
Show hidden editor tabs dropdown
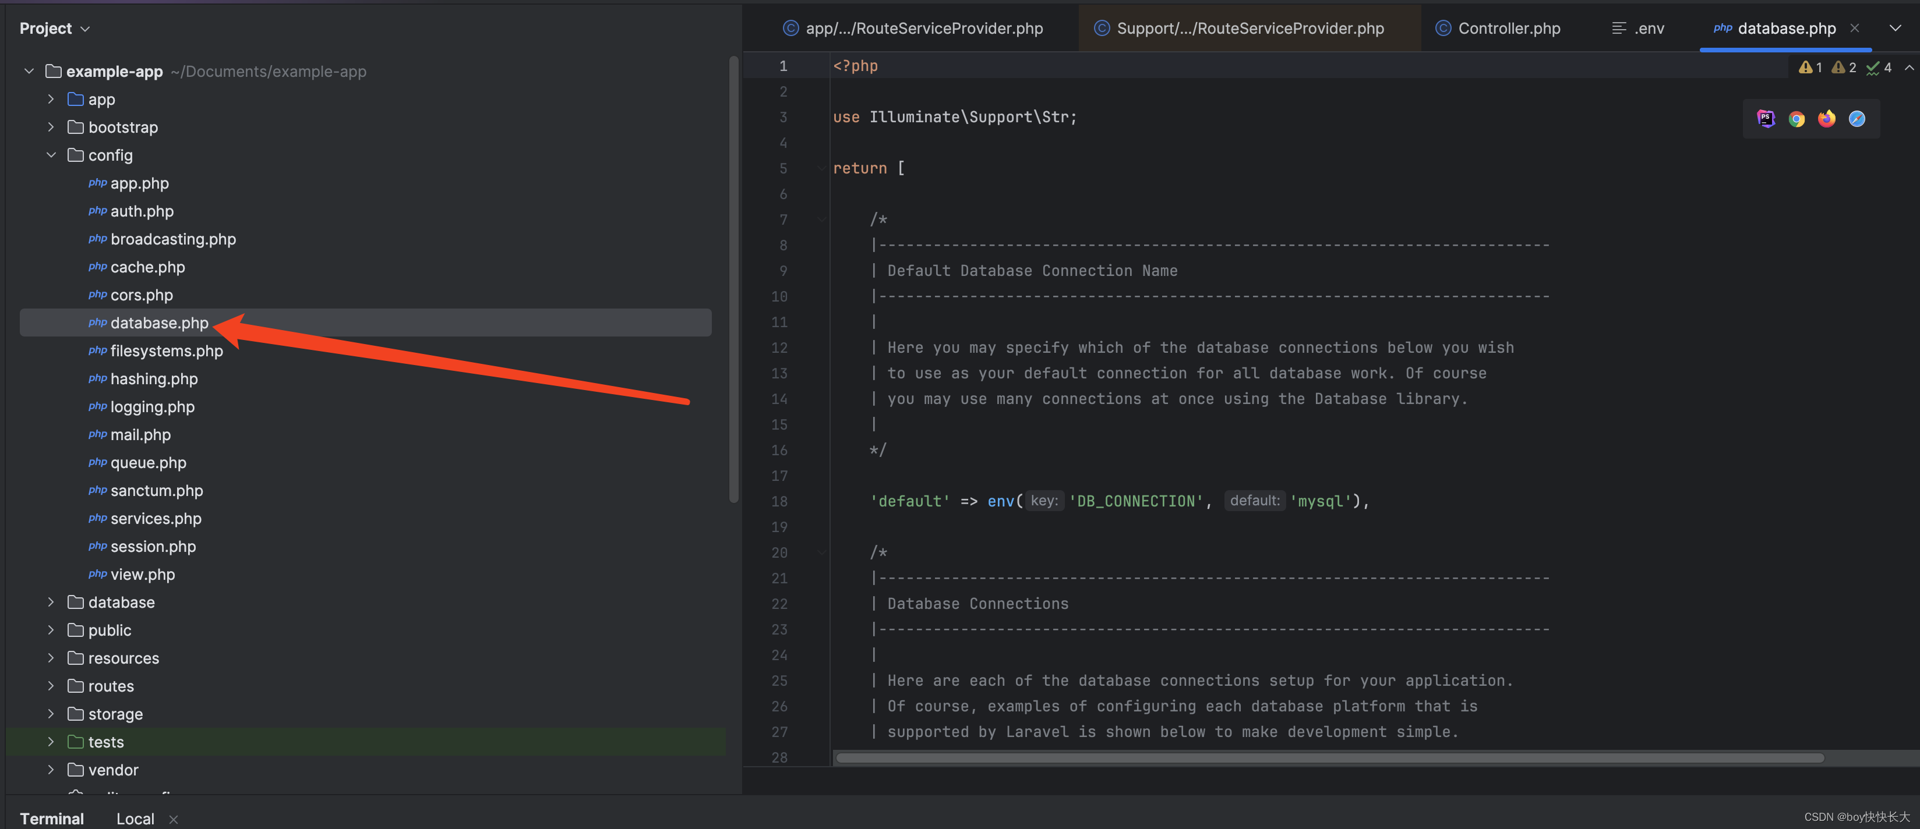1896,29
